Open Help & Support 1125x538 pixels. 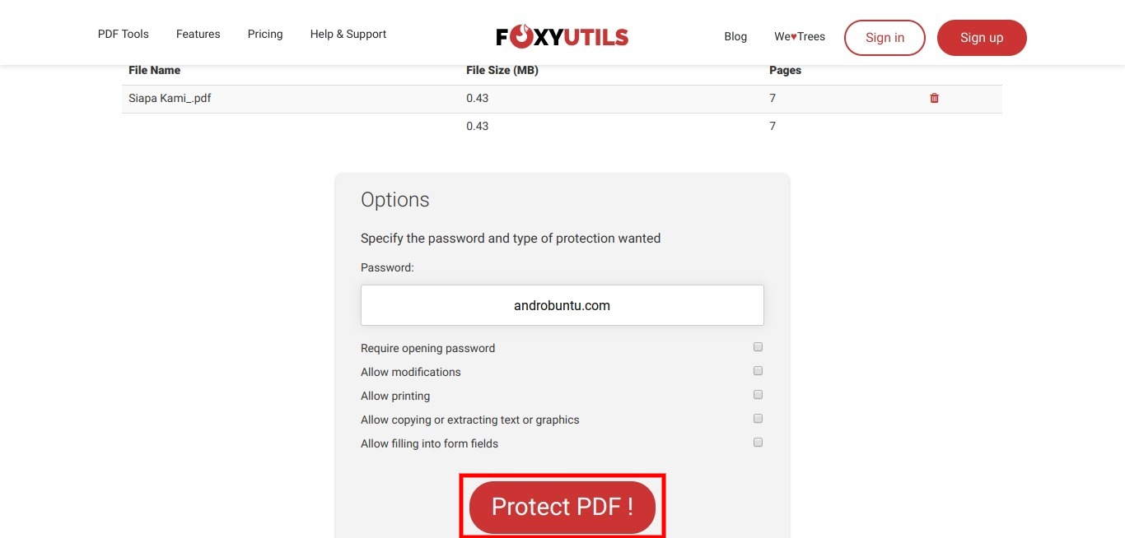click(x=348, y=34)
